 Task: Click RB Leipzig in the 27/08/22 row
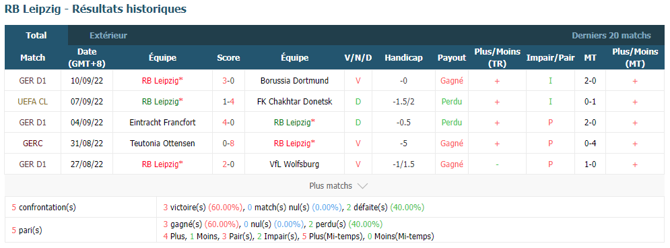coord(162,164)
